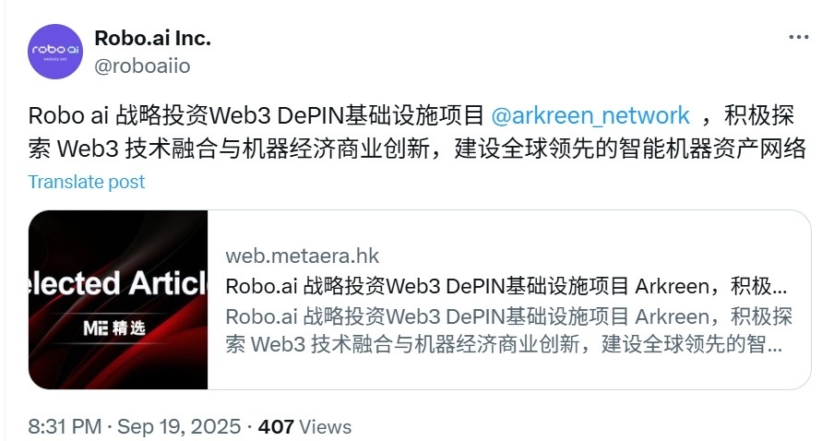Click the web.metaera.hk domain text
822x441 pixels.
pyautogui.click(x=302, y=256)
